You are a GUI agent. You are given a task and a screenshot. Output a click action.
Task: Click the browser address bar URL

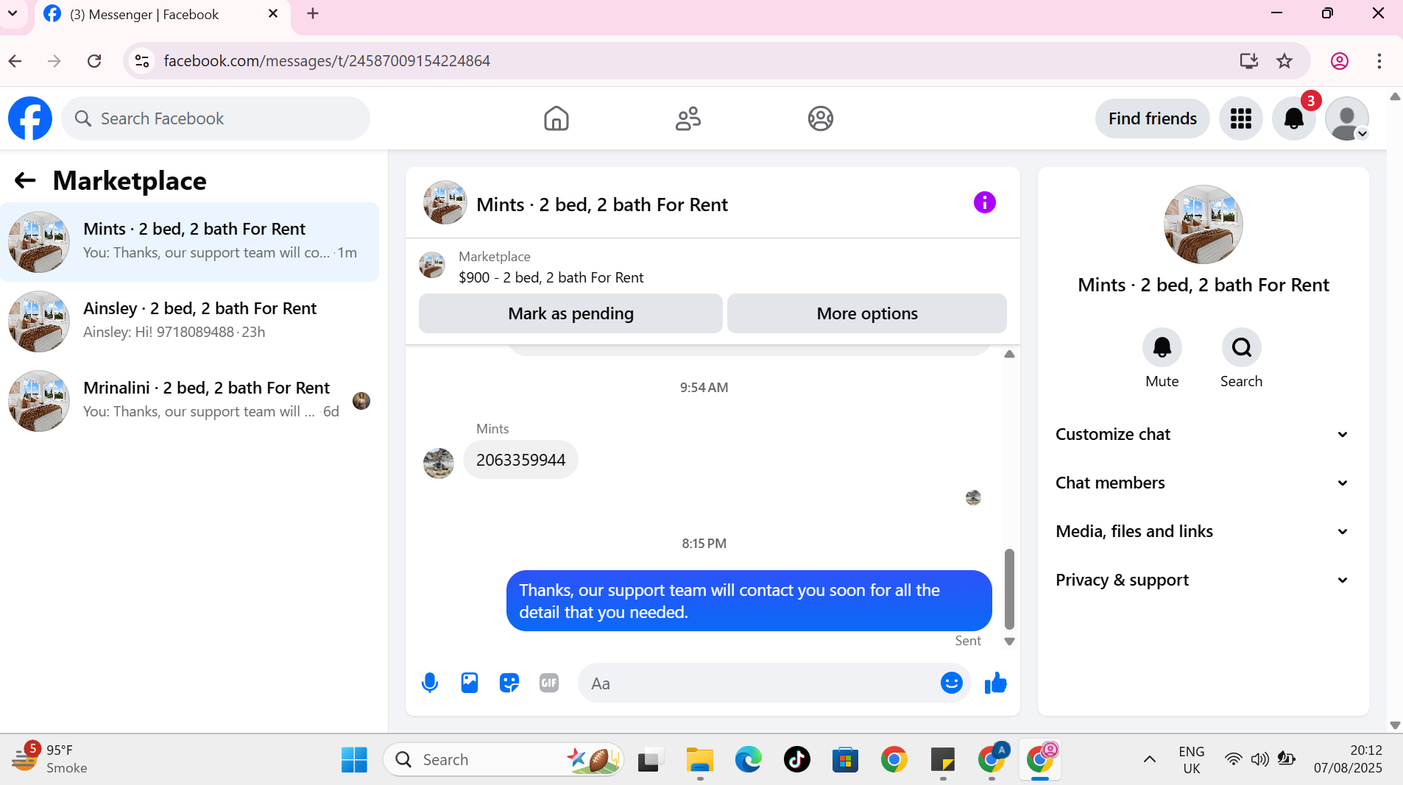pos(327,61)
